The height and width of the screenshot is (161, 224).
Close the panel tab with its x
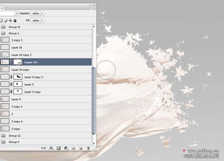(x=2, y=8)
